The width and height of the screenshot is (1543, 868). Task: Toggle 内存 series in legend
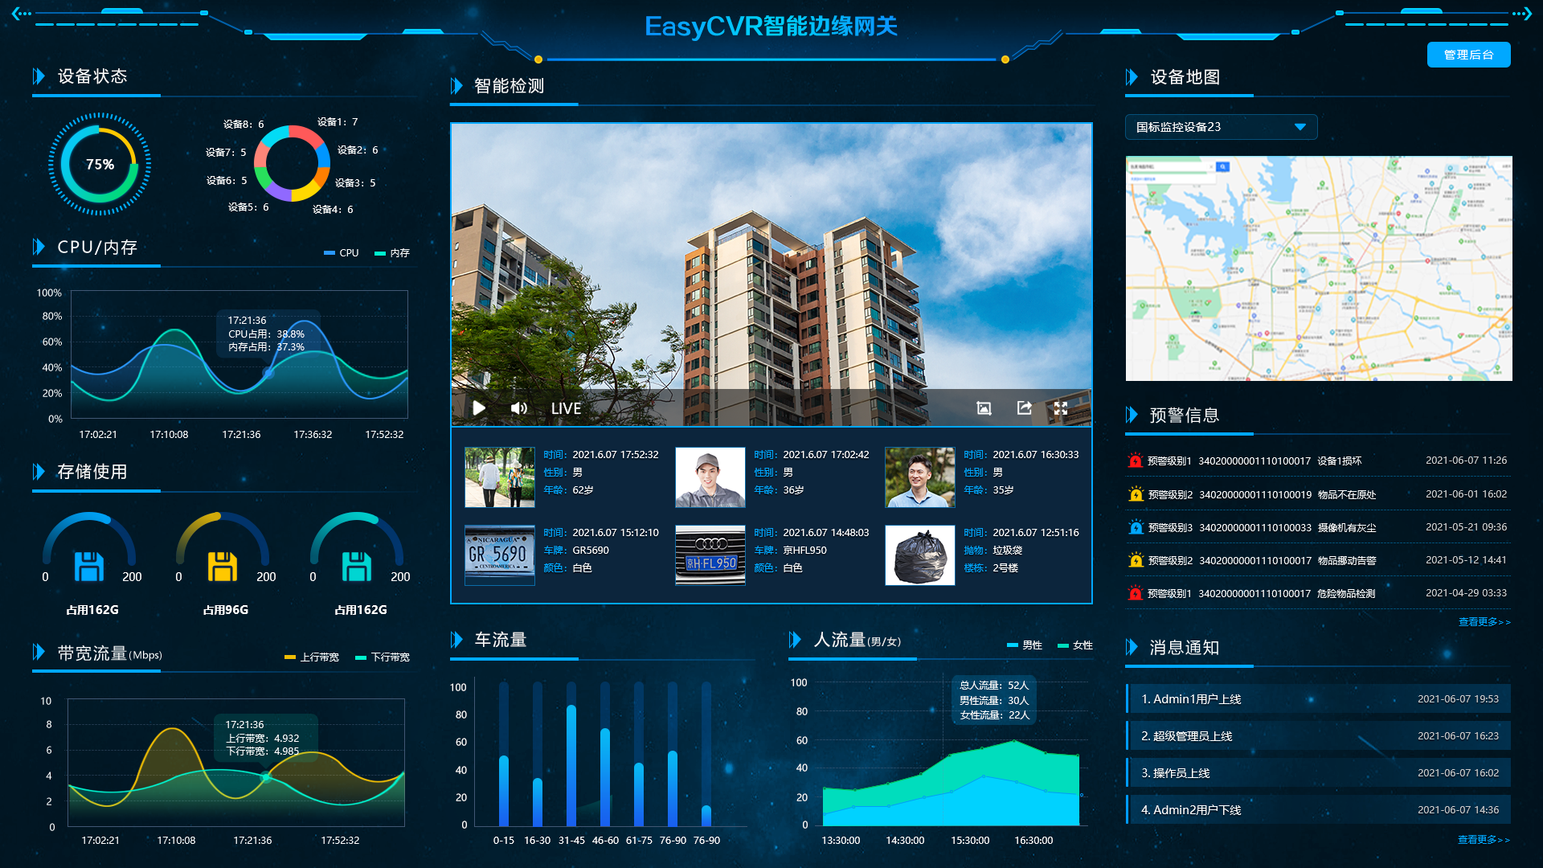pos(392,253)
